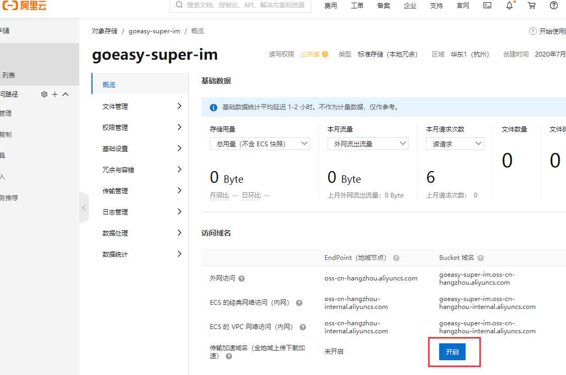Screen dimensions: 566x375
Task: Click the orange info icon beside 公共读
Action: [x=325, y=54]
